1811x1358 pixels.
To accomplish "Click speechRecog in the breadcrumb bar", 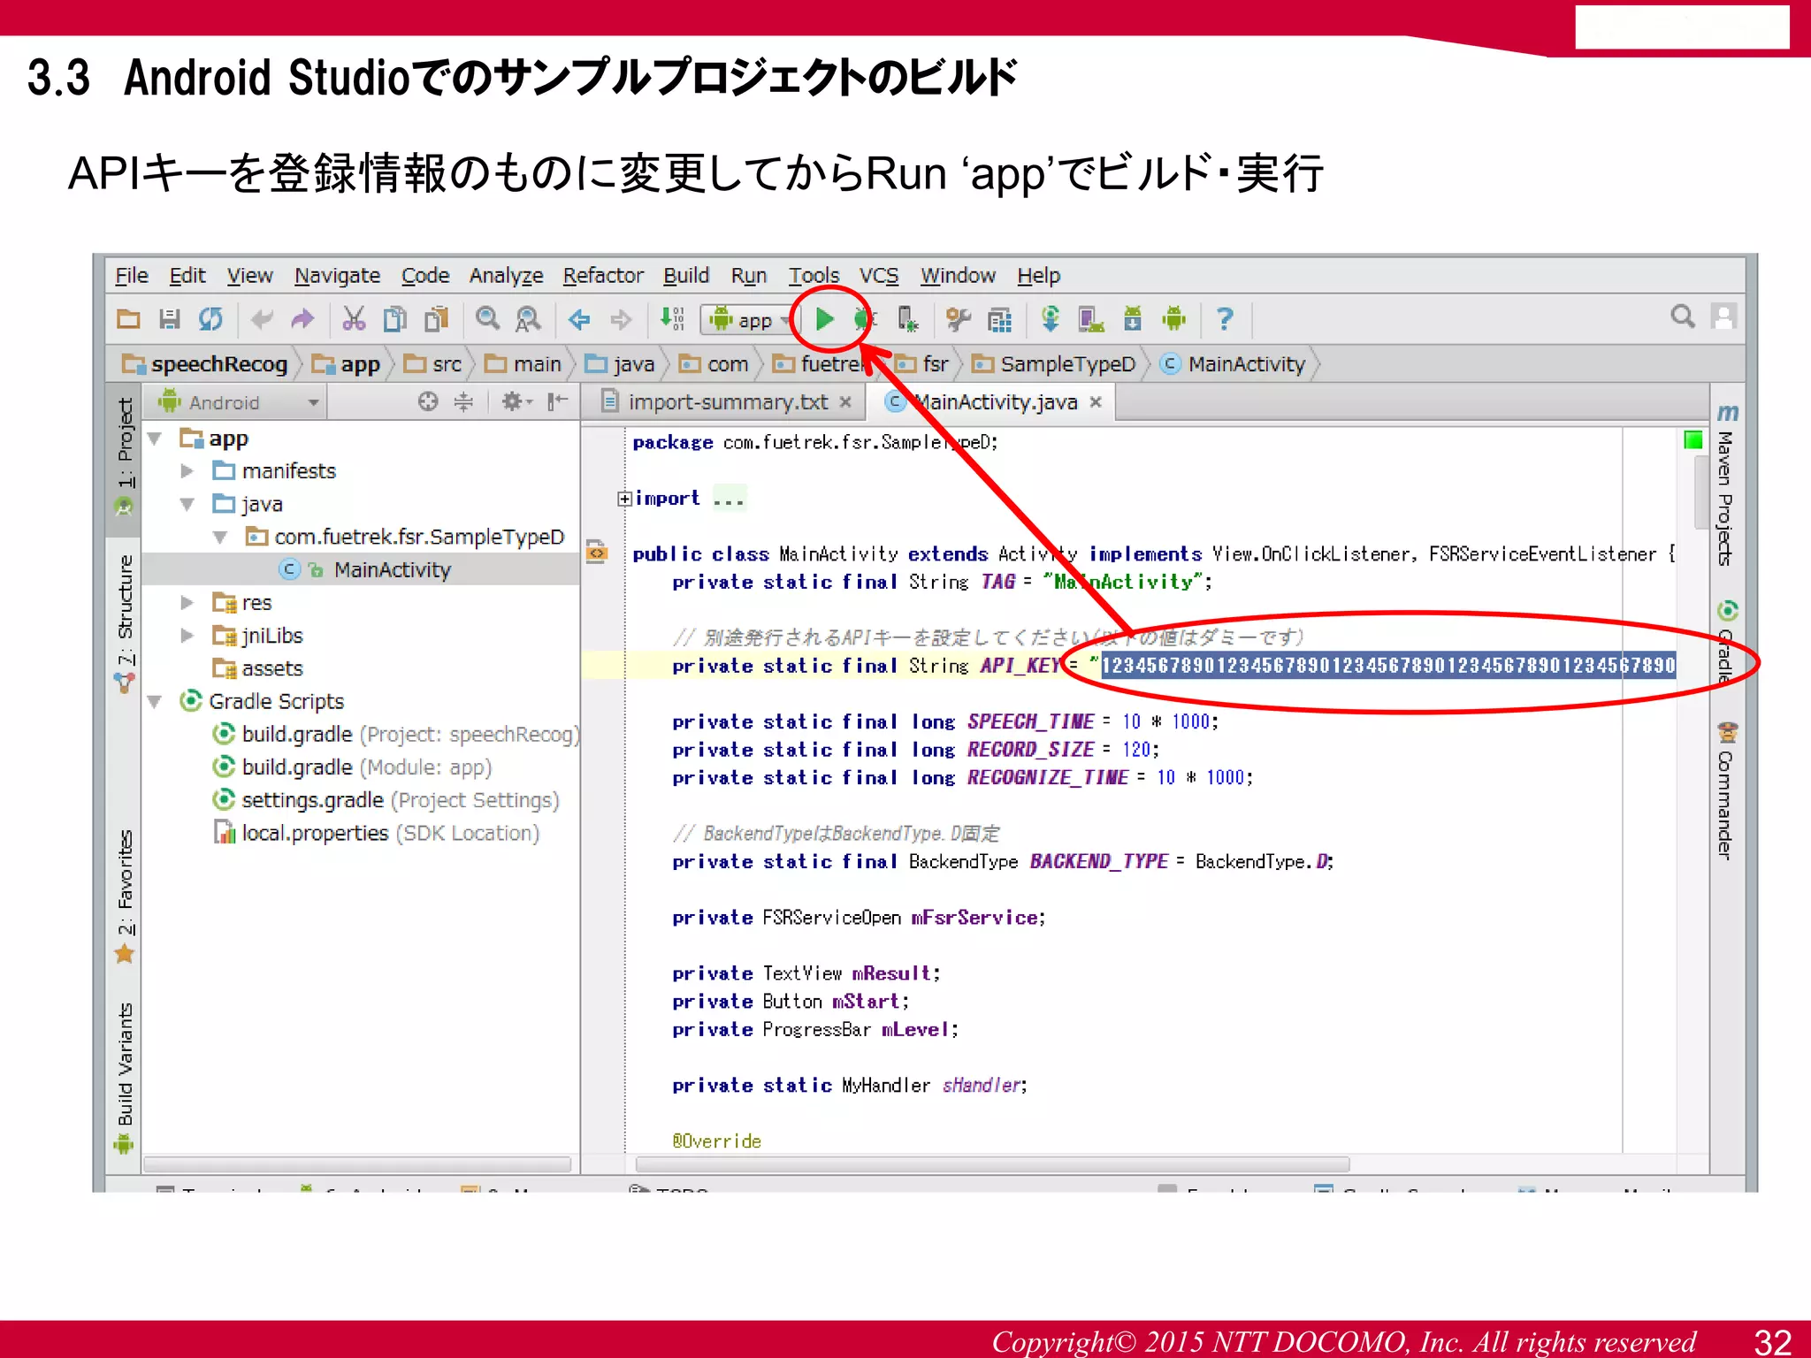I will pyautogui.click(x=205, y=364).
